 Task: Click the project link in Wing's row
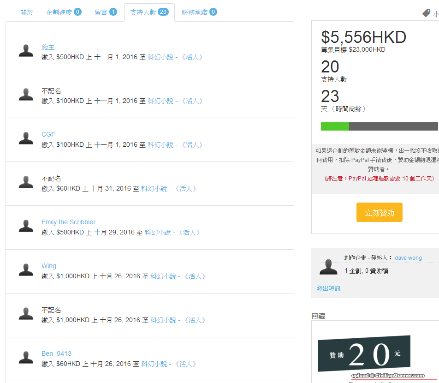[x=178, y=276]
